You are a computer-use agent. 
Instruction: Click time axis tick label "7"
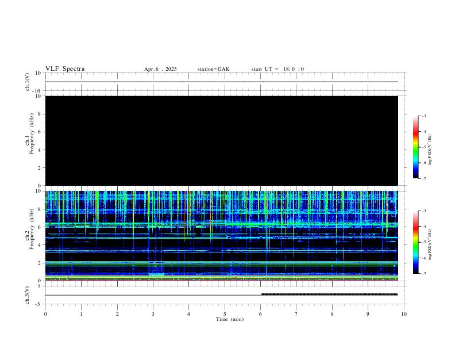(x=296, y=314)
